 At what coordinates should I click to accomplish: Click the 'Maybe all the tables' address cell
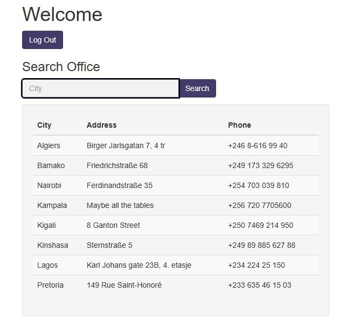120,205
